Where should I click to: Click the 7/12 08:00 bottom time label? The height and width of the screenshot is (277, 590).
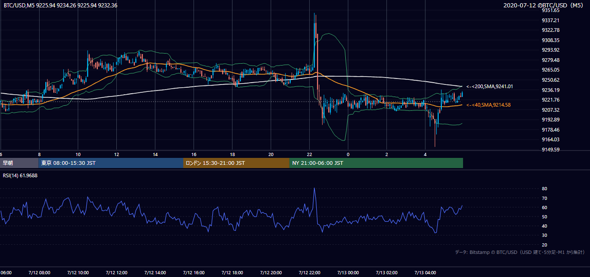pyautogui.click(x=40, y=273)
